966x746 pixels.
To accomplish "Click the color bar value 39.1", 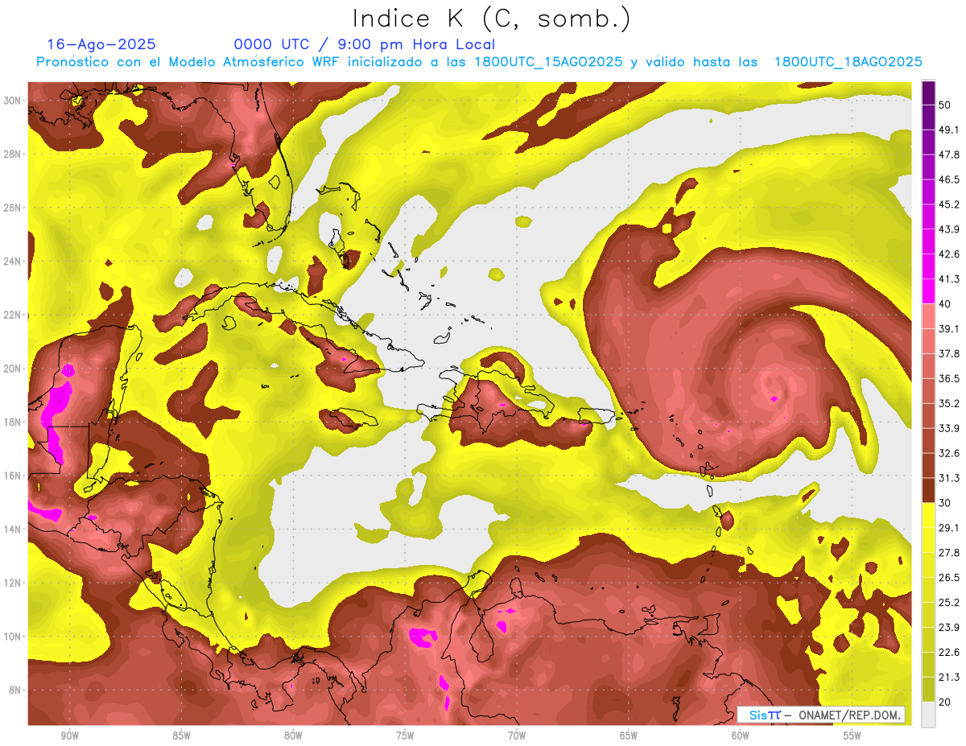I will click(x=948, y=328).
